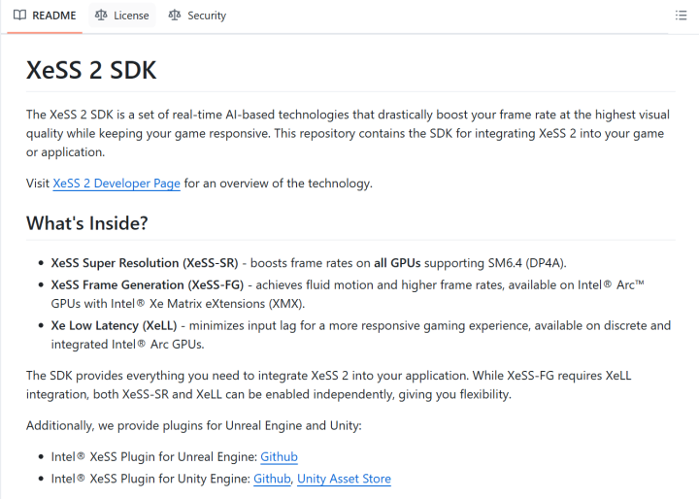The image size is (699, 499).
Task: Click the book icon beside README
Action: tap(19, 16)
